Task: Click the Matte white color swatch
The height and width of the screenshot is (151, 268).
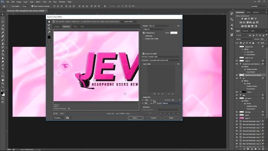Action: (174, 33)
